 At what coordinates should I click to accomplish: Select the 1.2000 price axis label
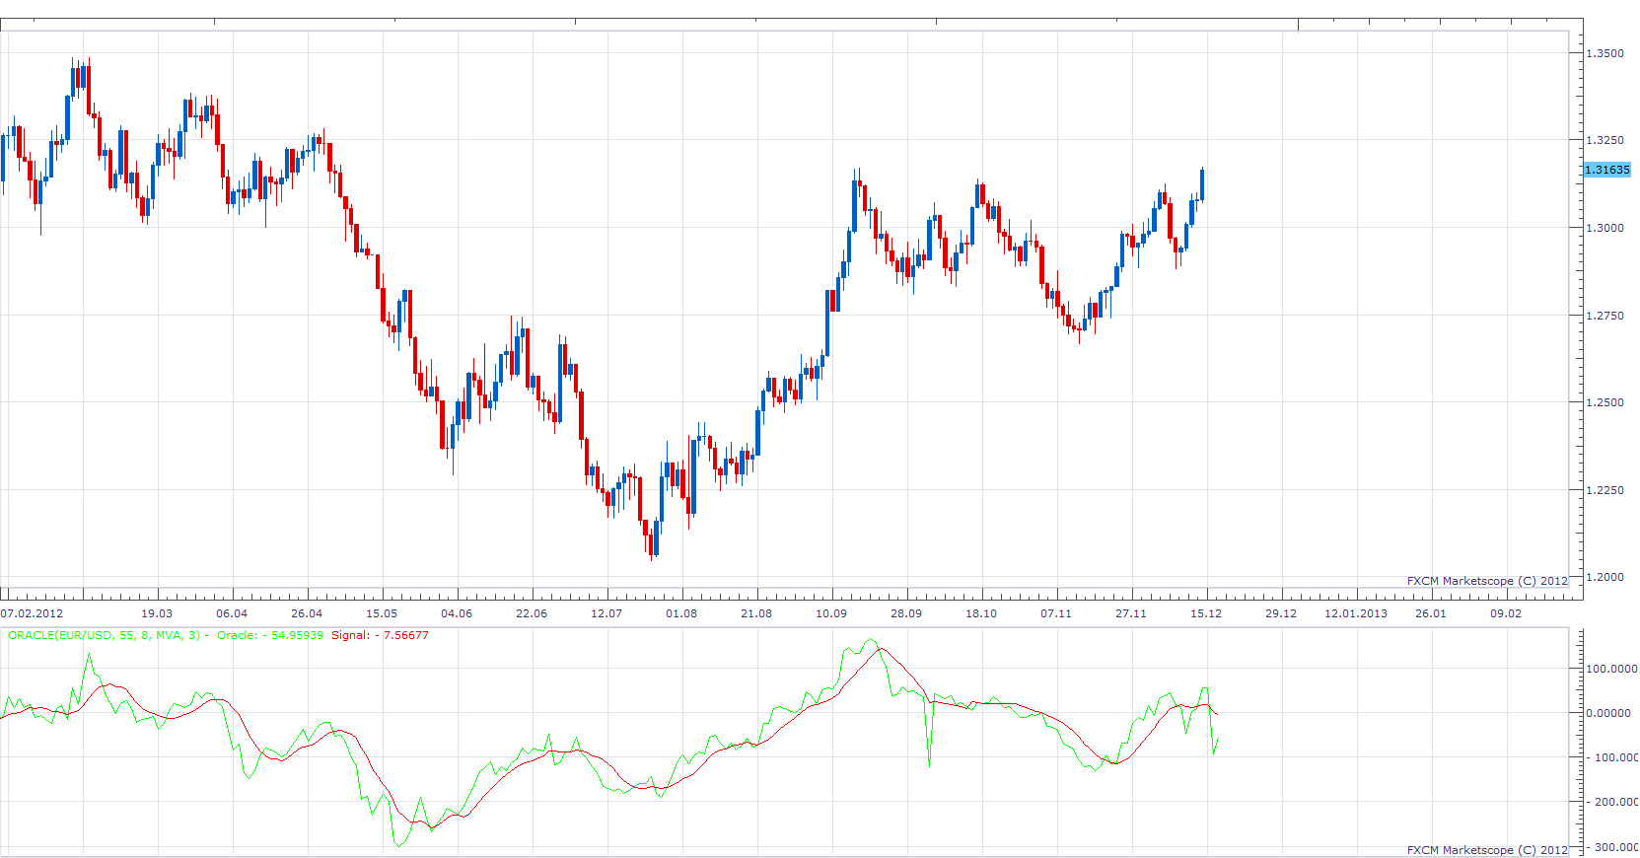(1604, 577)
